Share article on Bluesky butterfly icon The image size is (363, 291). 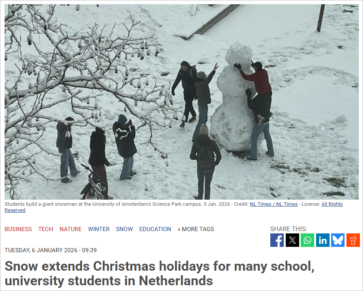(338, 240)
